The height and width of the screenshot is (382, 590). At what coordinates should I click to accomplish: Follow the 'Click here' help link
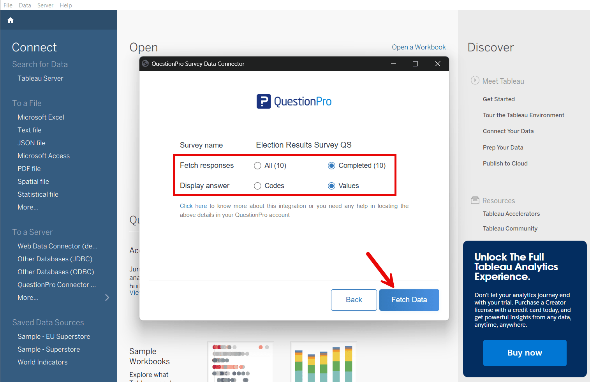[x=193, y=206]
